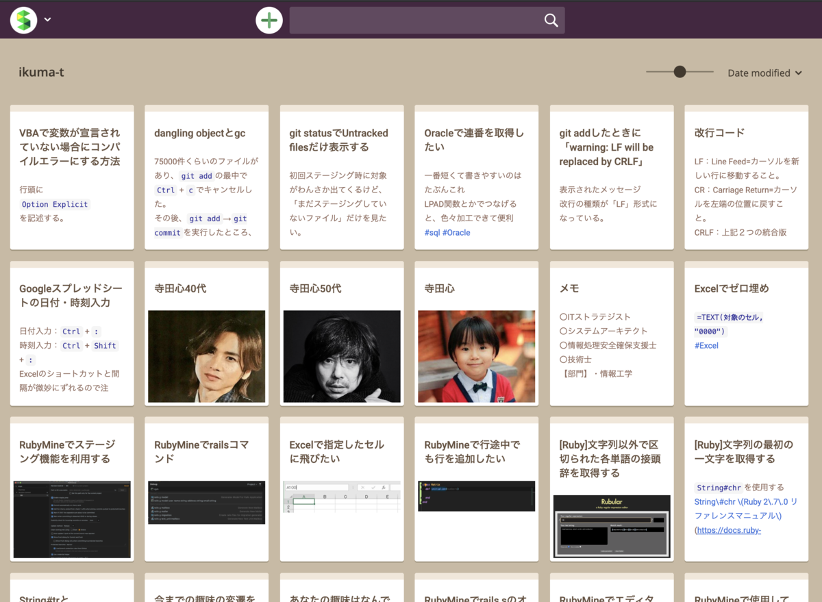Open the Date modified sort dropdown
Screen dimensions: 822x602
click(764, 73)
